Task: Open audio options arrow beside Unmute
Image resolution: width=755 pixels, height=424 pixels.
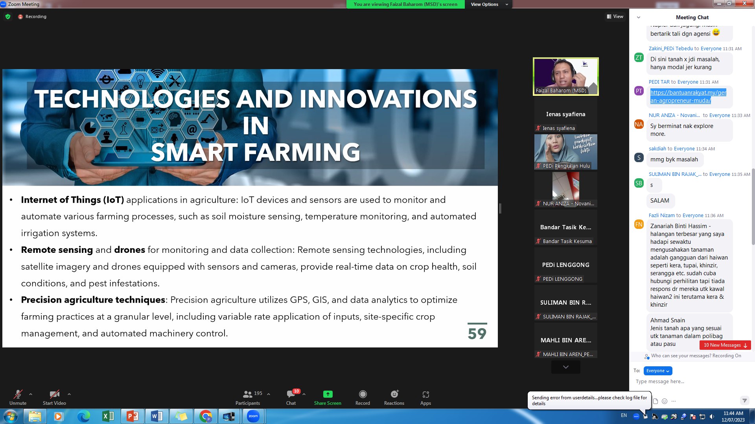Action: (x=31, y=394)
